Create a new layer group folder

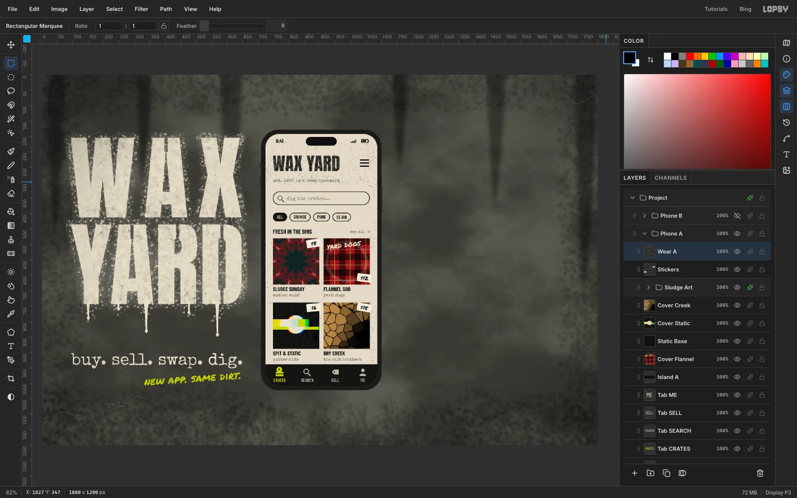coord(651,473)
